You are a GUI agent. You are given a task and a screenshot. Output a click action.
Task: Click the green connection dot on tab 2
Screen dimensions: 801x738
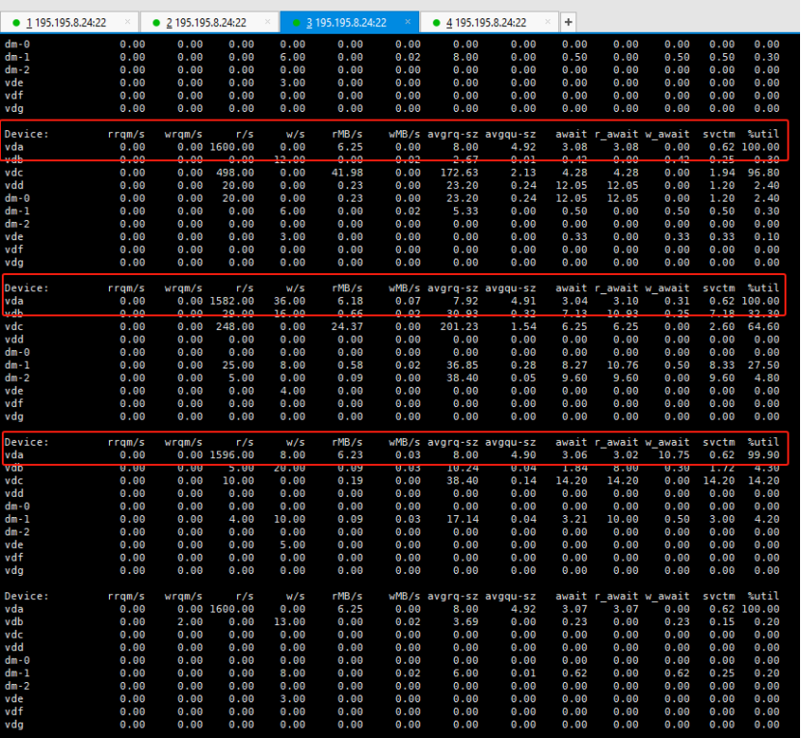point(156,22)
